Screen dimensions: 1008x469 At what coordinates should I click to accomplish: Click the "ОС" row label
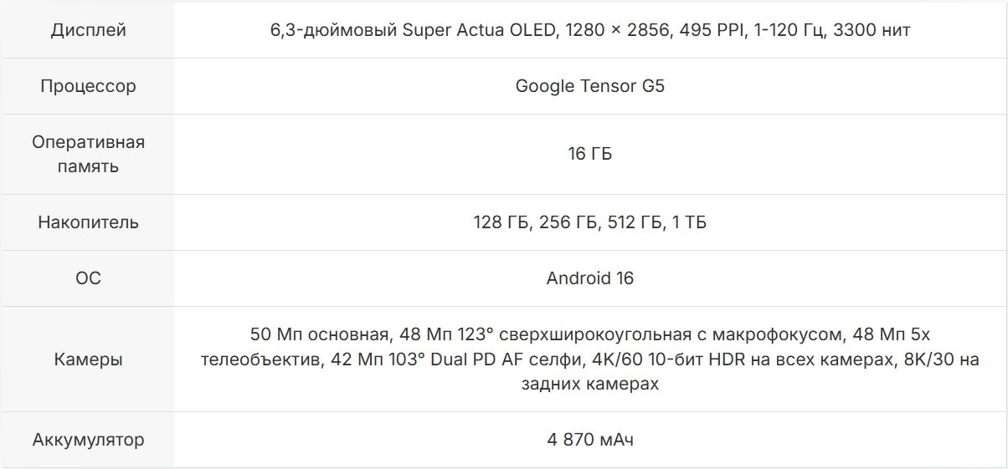pos(88,278)
